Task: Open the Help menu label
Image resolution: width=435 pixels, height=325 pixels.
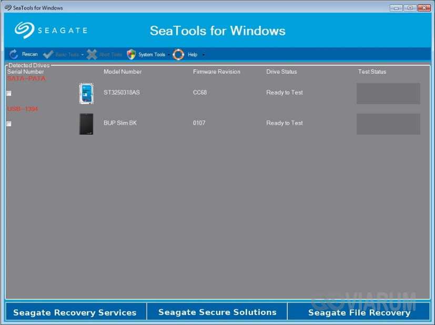Action: [x=193, y=55]
